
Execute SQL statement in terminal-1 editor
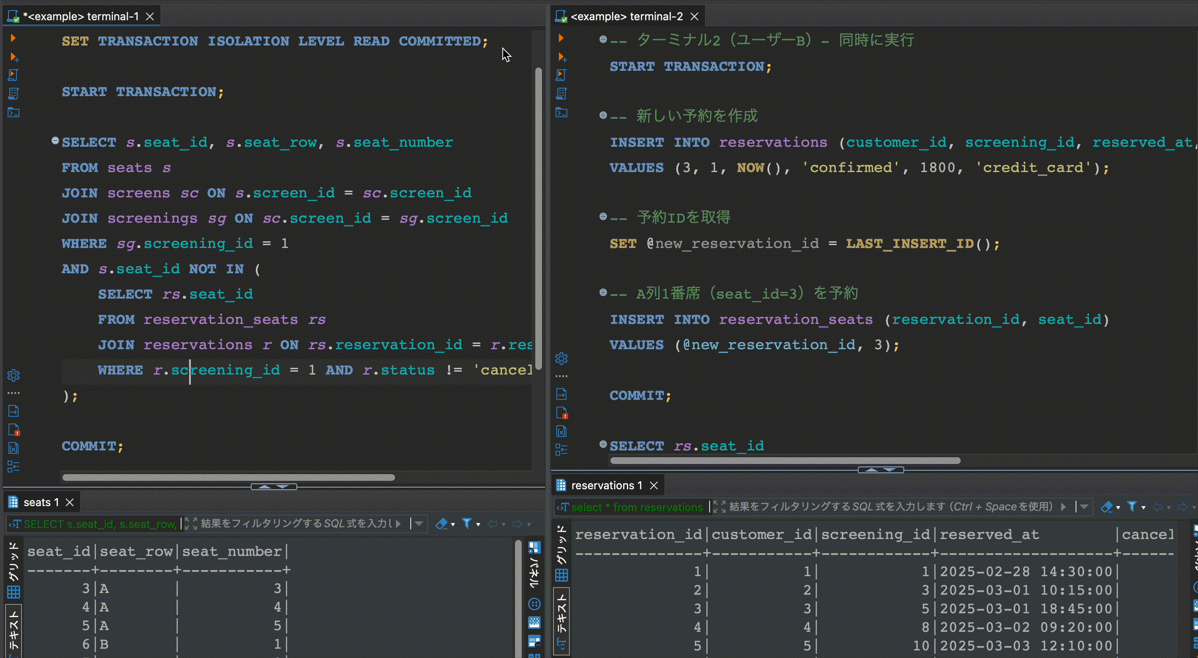tap(13, 38)
